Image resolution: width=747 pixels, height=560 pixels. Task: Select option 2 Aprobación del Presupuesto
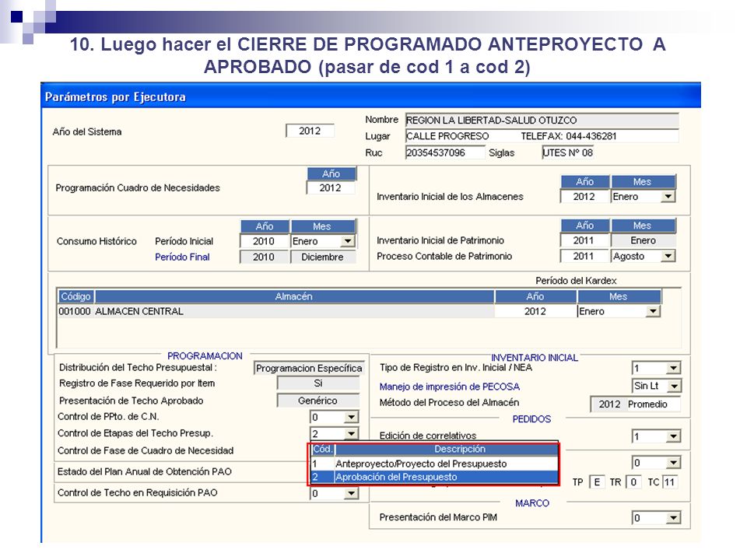434,477
